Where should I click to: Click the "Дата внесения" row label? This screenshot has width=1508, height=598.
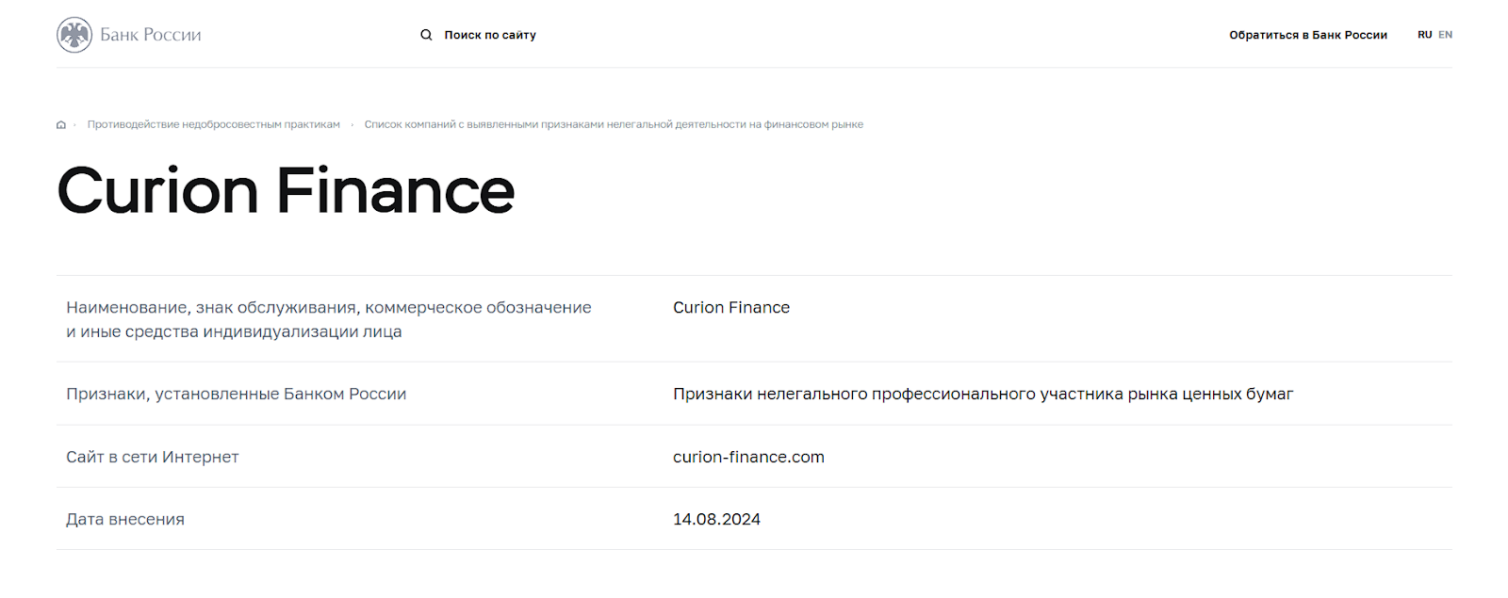click(x=125, y=519)
